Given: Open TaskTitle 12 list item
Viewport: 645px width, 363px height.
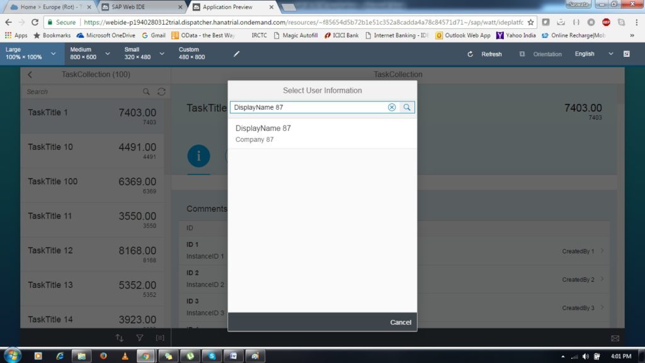Looking at the screenshot, I should click(x=92, y=255).
